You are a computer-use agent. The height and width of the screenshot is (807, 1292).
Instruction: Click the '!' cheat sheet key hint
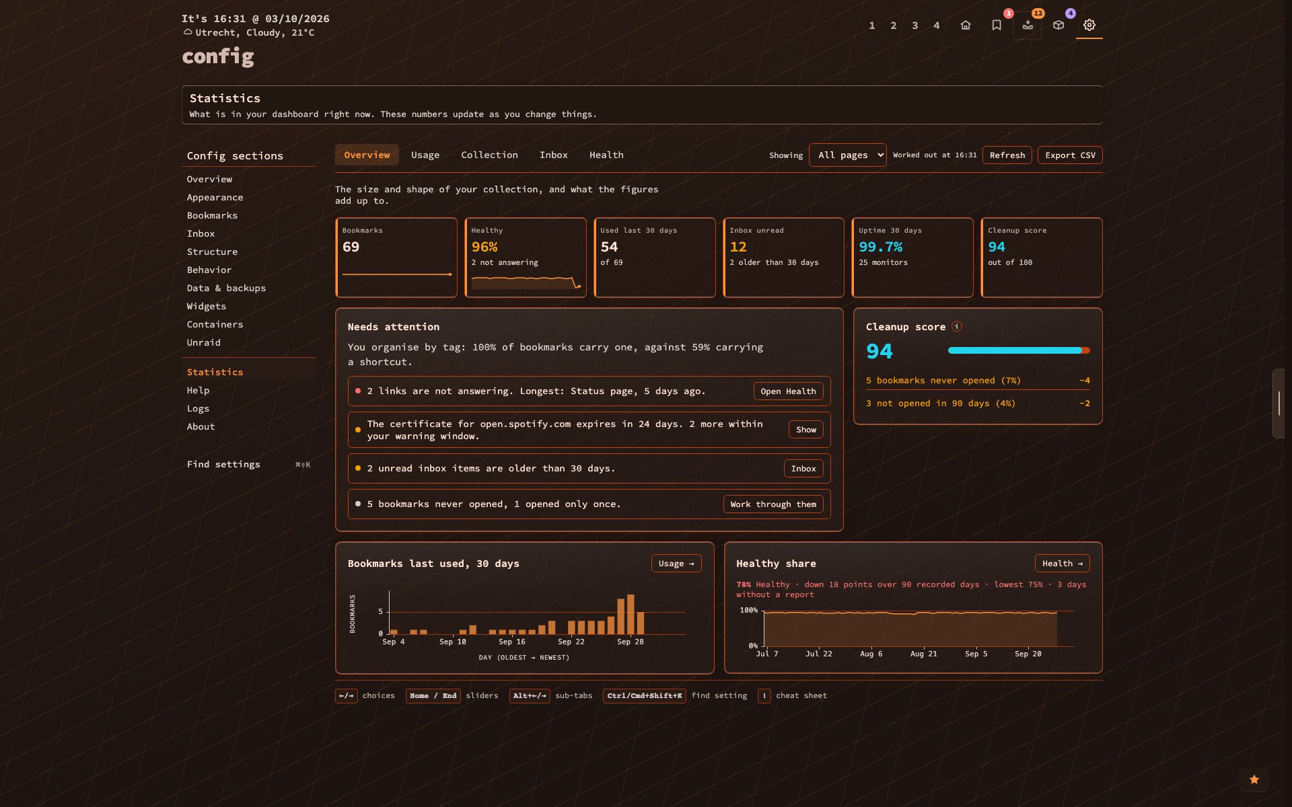pos(764,696)
